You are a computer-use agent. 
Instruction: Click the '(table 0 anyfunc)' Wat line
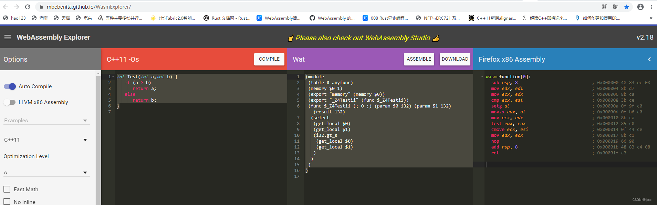(331, 83)
